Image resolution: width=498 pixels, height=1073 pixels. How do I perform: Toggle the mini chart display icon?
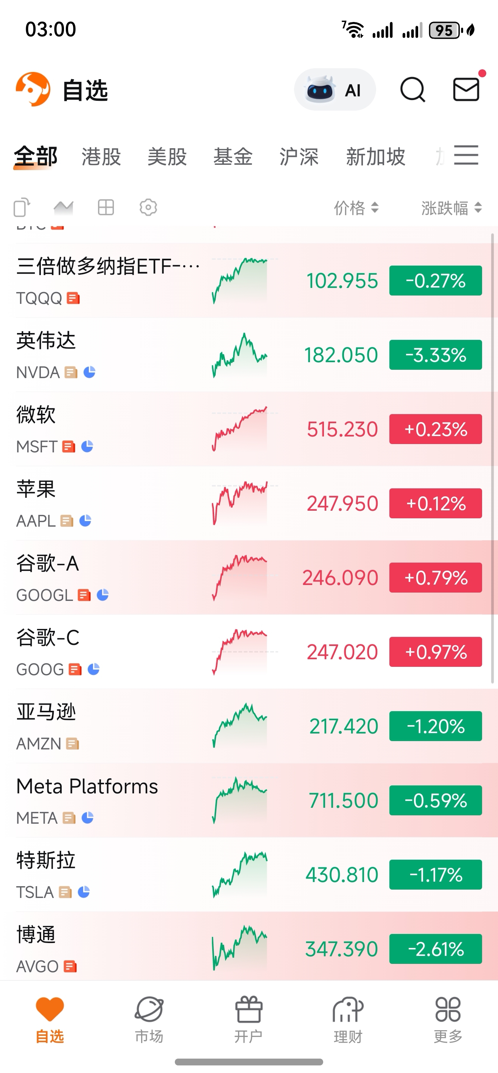pyautogui.click(x=64, y=207)
